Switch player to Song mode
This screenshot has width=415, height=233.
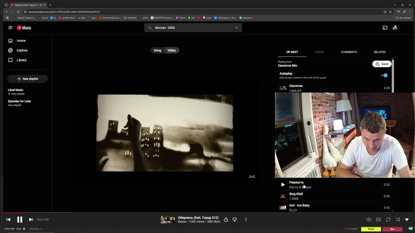[x=157, y=50]
